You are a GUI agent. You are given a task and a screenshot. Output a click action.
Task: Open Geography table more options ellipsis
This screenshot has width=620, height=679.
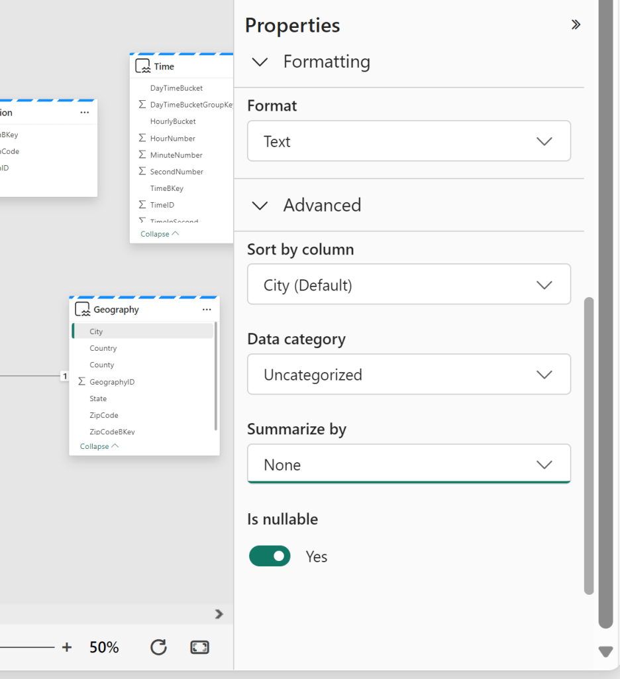[207, 310]
